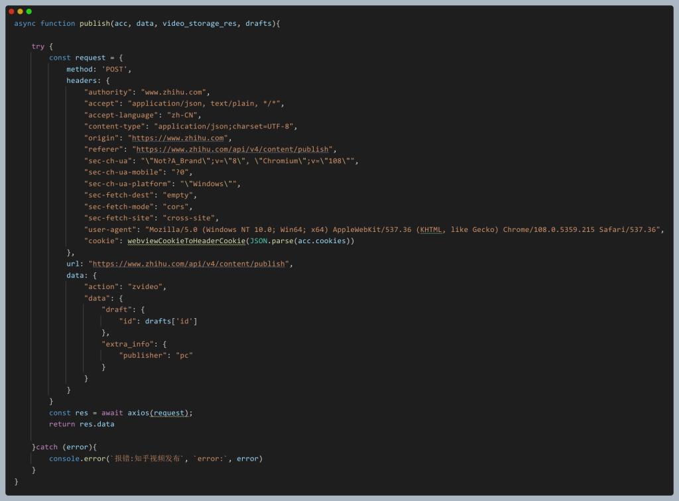Image resolution: width=679 pixels, height=501 pixels.
Task: Click the "zvideo" action value
Action: point(147,286)
